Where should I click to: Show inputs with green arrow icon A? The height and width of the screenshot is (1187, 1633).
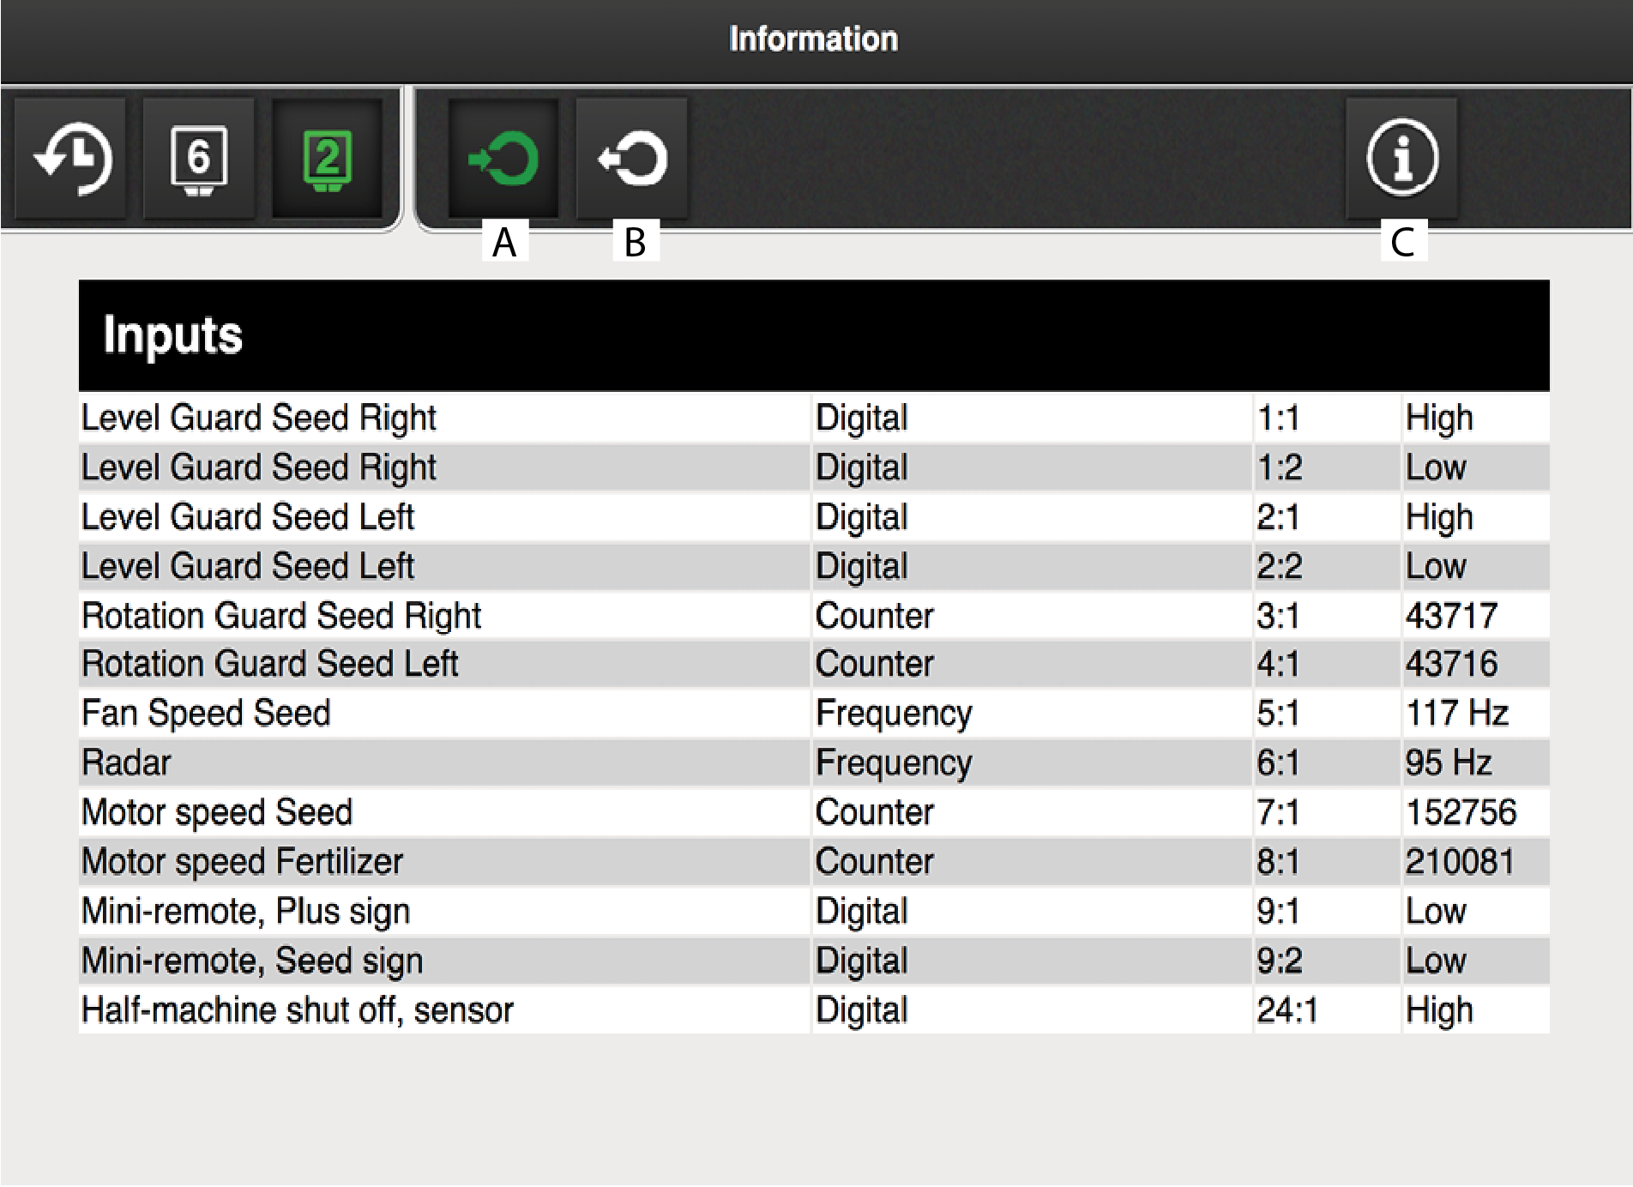tap(503, 158)
